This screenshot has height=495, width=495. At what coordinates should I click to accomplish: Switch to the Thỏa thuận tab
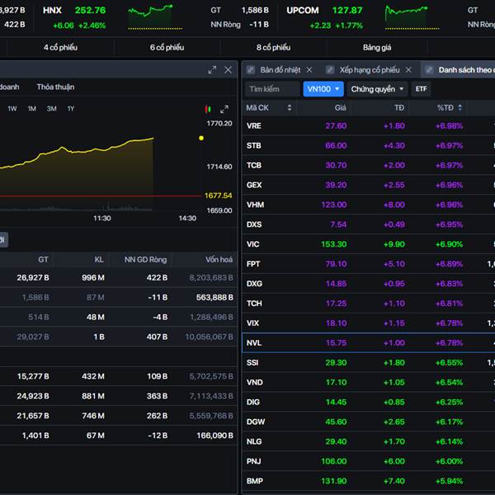(55, 87)
